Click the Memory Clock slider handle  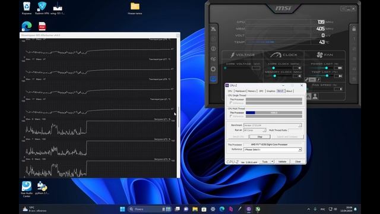coord(274,76)
